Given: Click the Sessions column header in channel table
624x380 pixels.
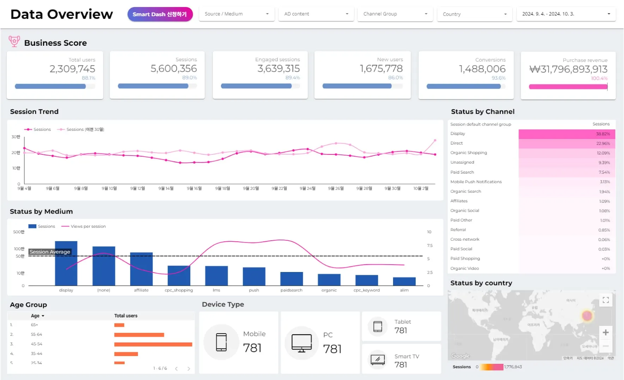Looking at the screenshot, I should [601, 124].
